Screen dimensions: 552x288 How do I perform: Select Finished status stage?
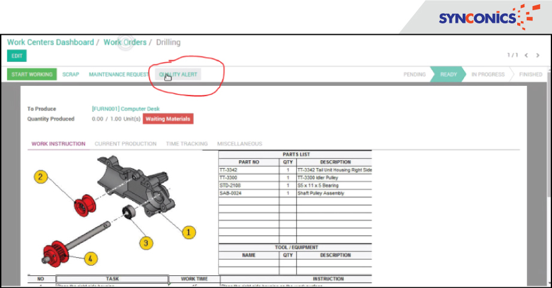pyautogui.click(x=530, y=74)
